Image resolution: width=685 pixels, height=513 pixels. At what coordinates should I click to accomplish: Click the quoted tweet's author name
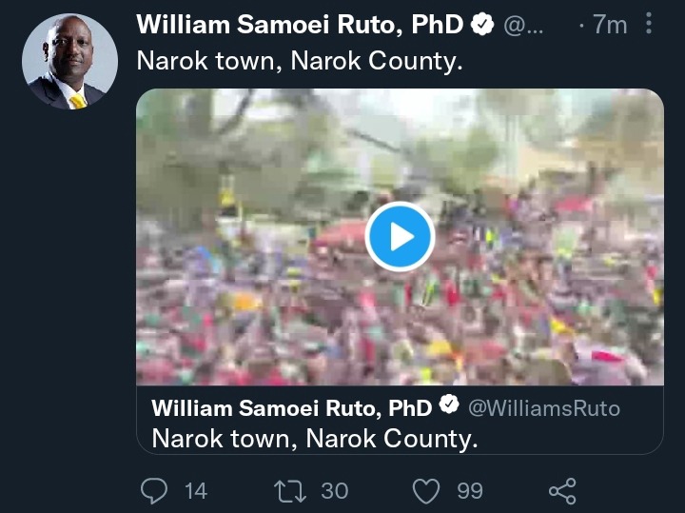(292, 408)
